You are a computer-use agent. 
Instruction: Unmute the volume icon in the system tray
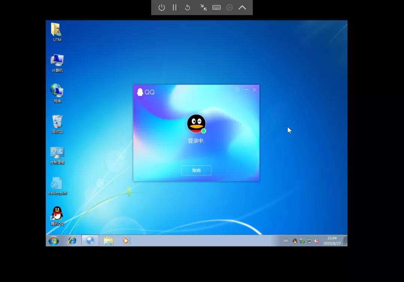click(x=316, y=241)
